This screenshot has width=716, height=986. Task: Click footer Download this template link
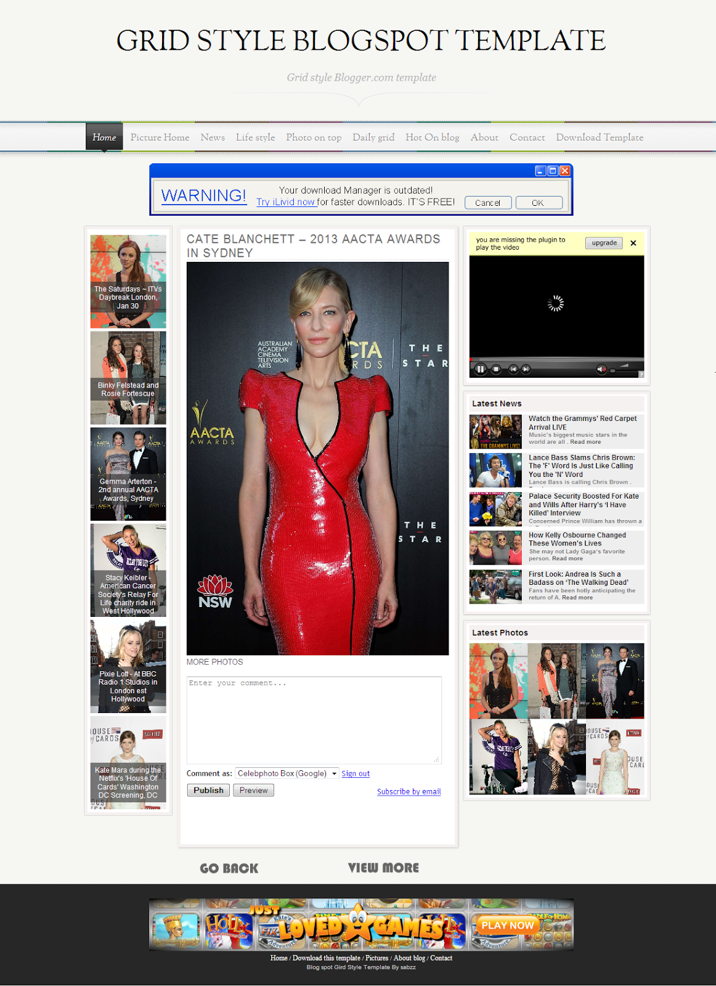click(x=326, y=958)
